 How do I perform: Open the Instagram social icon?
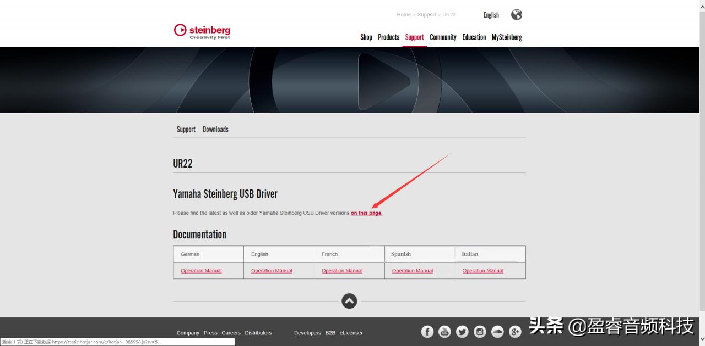pyautogui.click(x=480, y=331)
